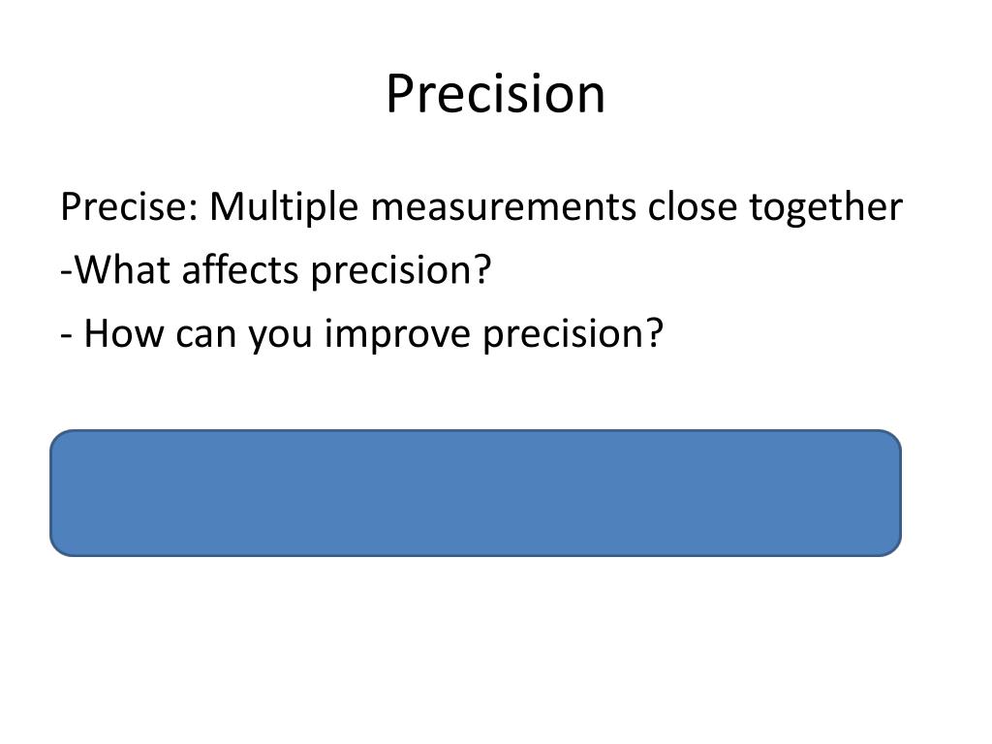The width and height of the screenshot is (992, 744).
Task: Select the word "improve"
Action: coord(397,335)
